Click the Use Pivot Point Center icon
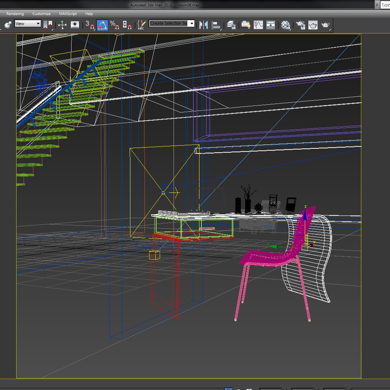Screen dimensions: 390x390 point(48,25)
